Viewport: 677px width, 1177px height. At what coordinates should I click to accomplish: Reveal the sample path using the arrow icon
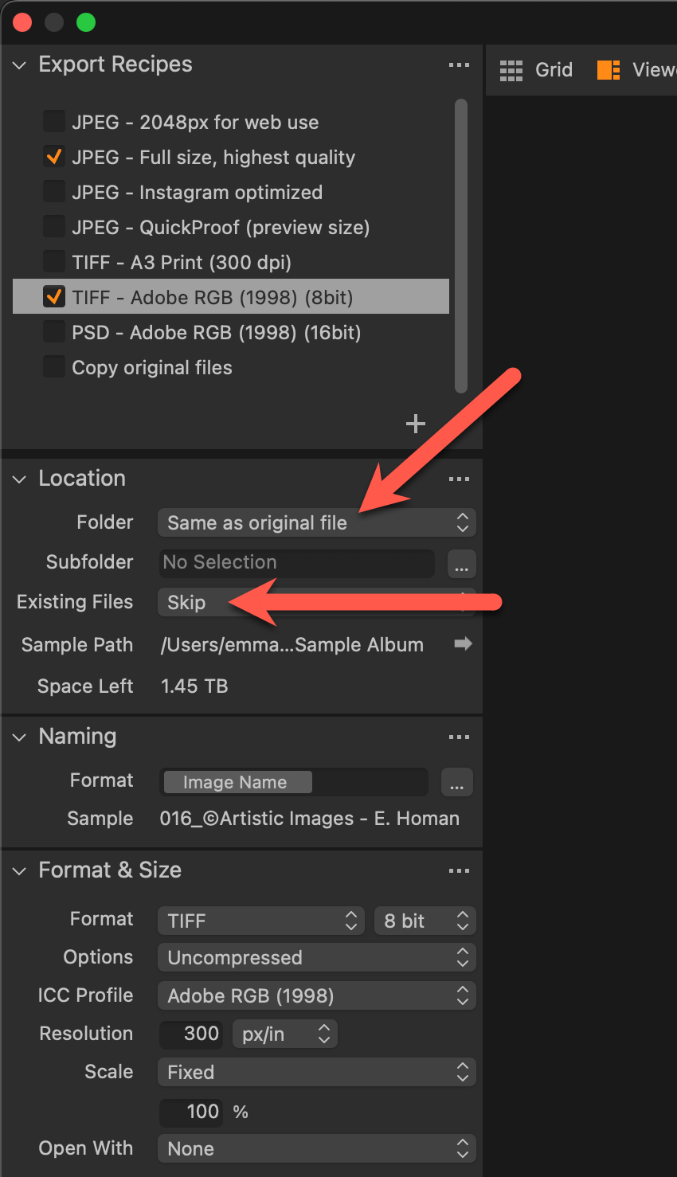[x=463, y=643]
